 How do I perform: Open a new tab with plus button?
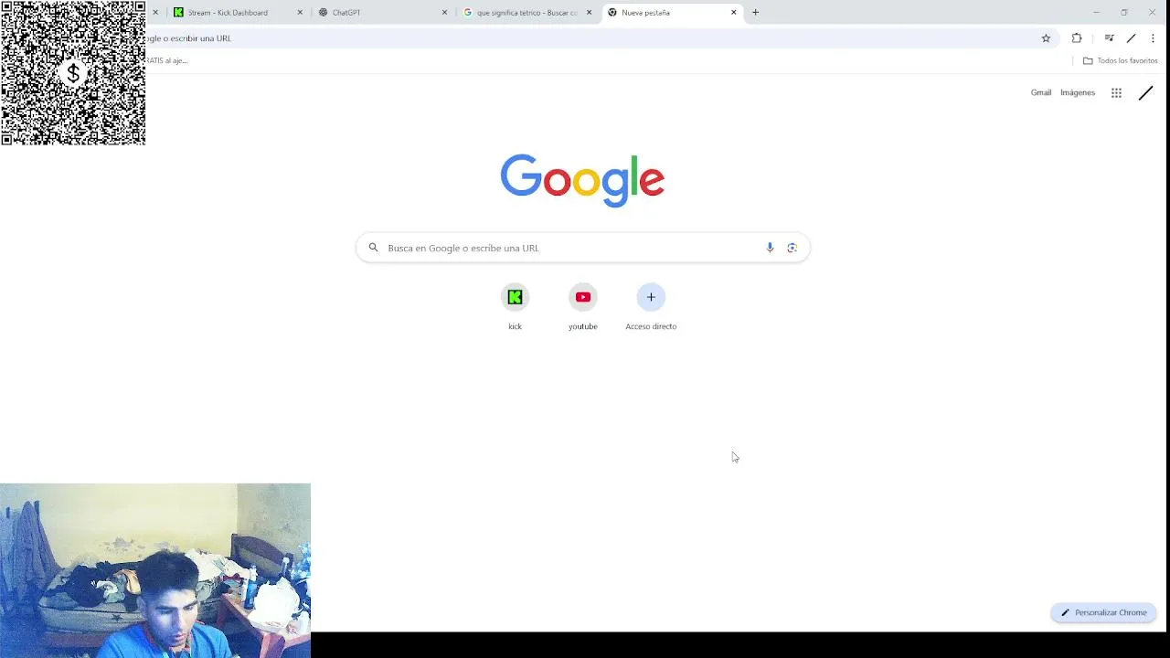(755, 13)
